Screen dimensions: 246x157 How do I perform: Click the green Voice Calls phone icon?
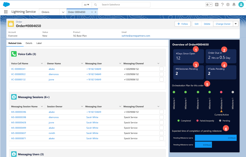(x=14, y=54)
